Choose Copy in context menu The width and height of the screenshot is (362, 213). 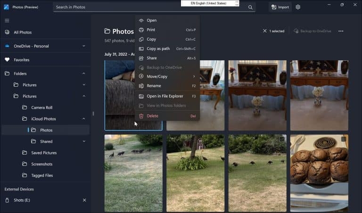pos(167,39)
